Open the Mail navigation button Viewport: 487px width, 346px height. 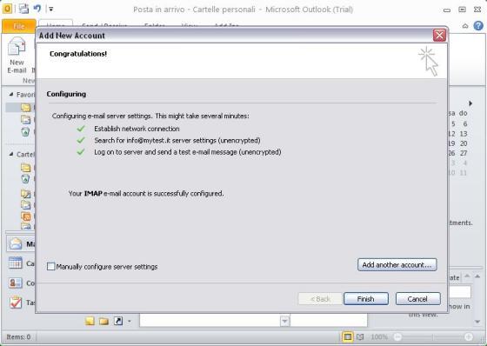(x=21, y=243)
